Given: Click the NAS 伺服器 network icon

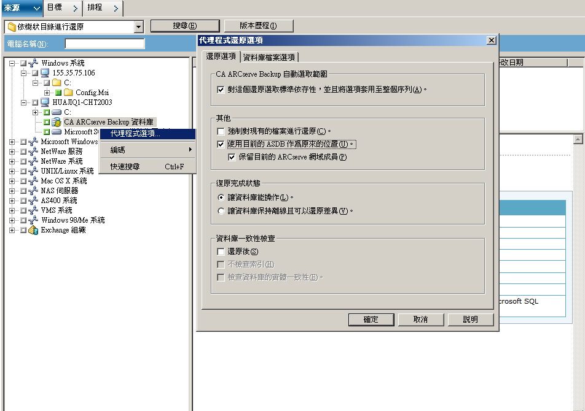Looking at the screenshot, I should click(33, 191).
